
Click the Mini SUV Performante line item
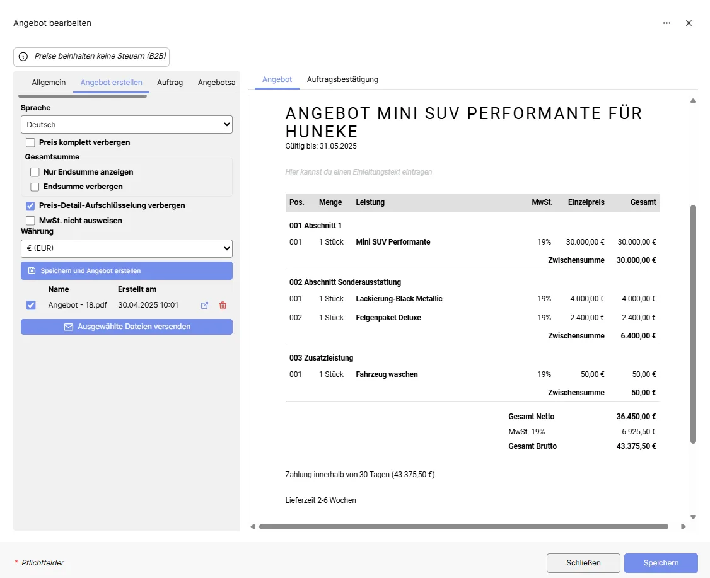point(393,242)
